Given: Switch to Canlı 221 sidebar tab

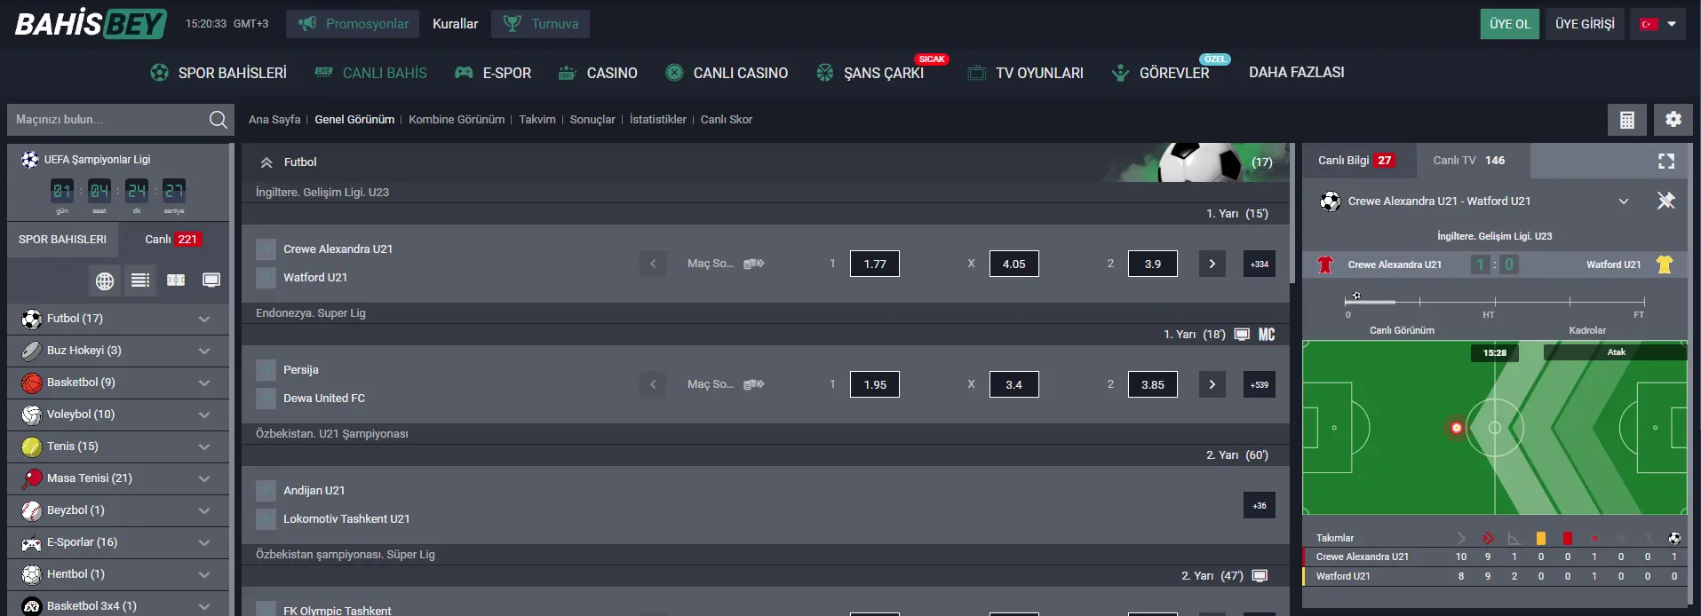Looking at the screenshot, I should point(173,240).
